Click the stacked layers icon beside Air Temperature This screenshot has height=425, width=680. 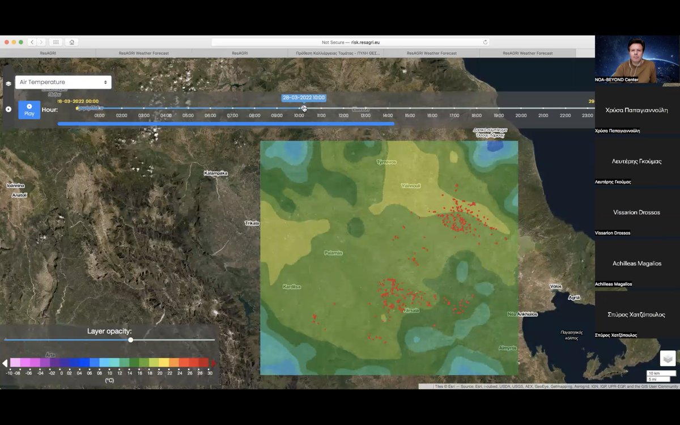(8, 83)
